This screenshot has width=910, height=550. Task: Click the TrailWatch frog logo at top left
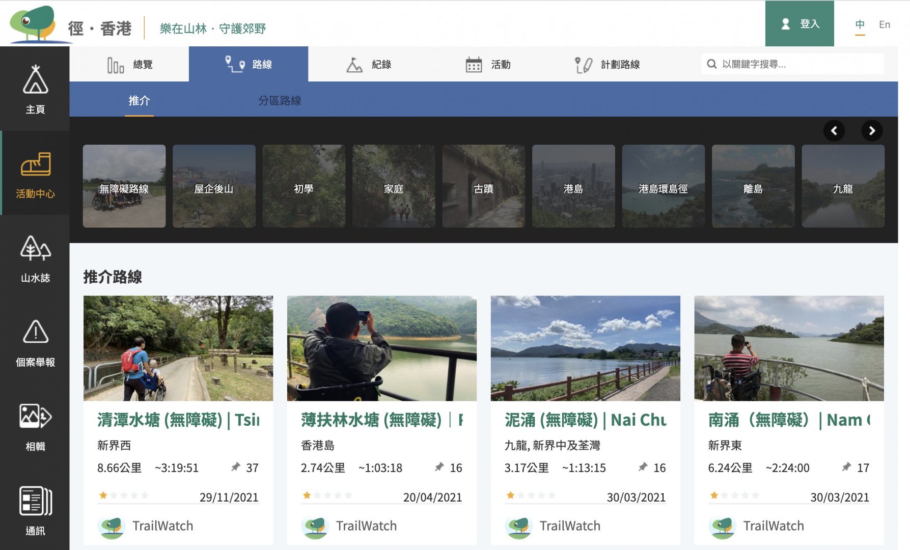[33, 23]
